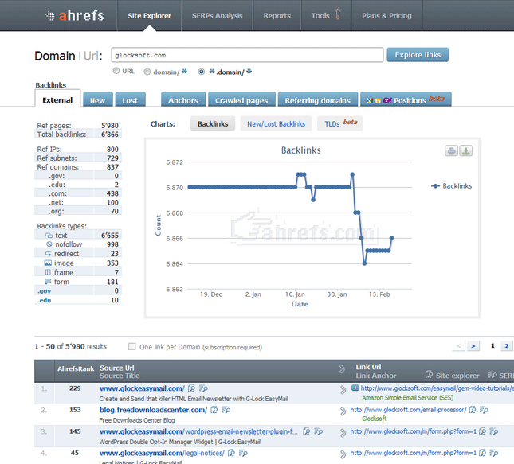Image resolution: width=514 pixels, height=464 pixels.
Task: Open Site explorer for row 4 form.php link
Action: (x=482, y=453)
